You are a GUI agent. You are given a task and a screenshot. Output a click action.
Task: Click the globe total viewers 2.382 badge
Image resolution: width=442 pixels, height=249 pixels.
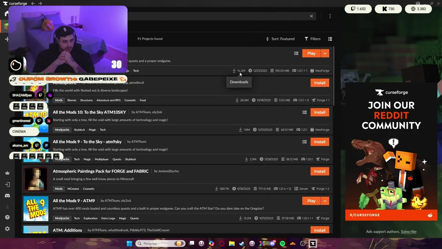coord(419,9)
